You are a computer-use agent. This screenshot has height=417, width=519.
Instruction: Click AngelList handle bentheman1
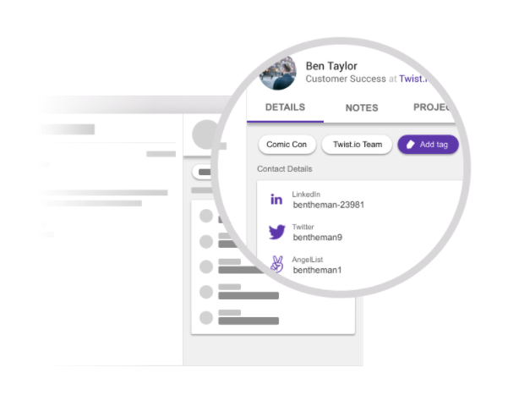[x=317, y=270]
